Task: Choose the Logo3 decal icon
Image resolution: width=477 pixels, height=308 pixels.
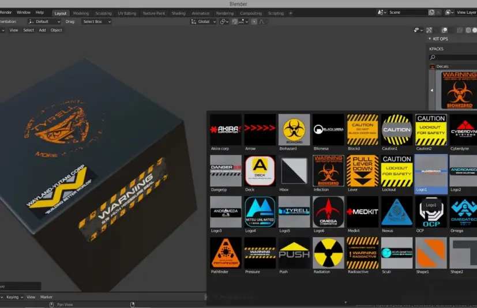Action: pos(226,212)
